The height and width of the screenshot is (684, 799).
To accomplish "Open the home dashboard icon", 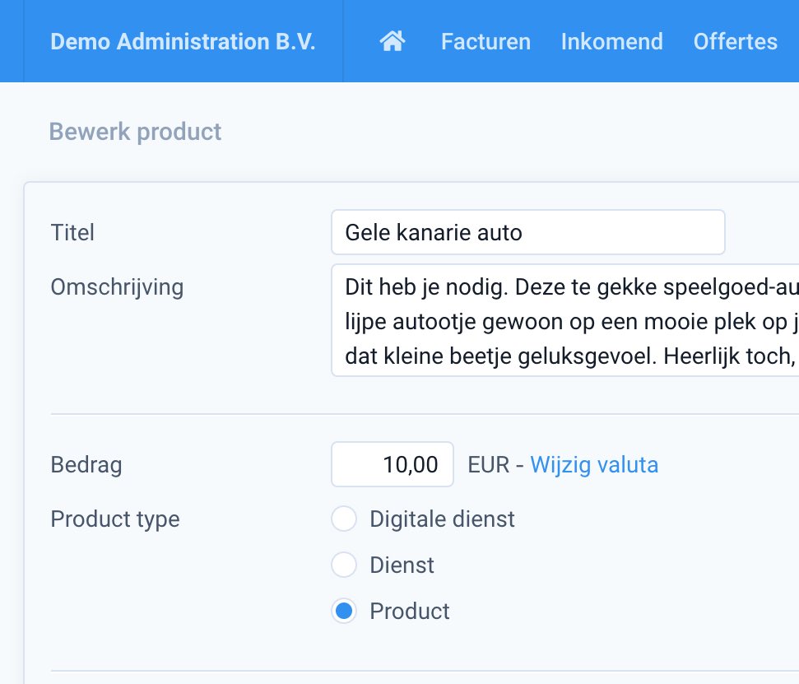I will 393,41.
